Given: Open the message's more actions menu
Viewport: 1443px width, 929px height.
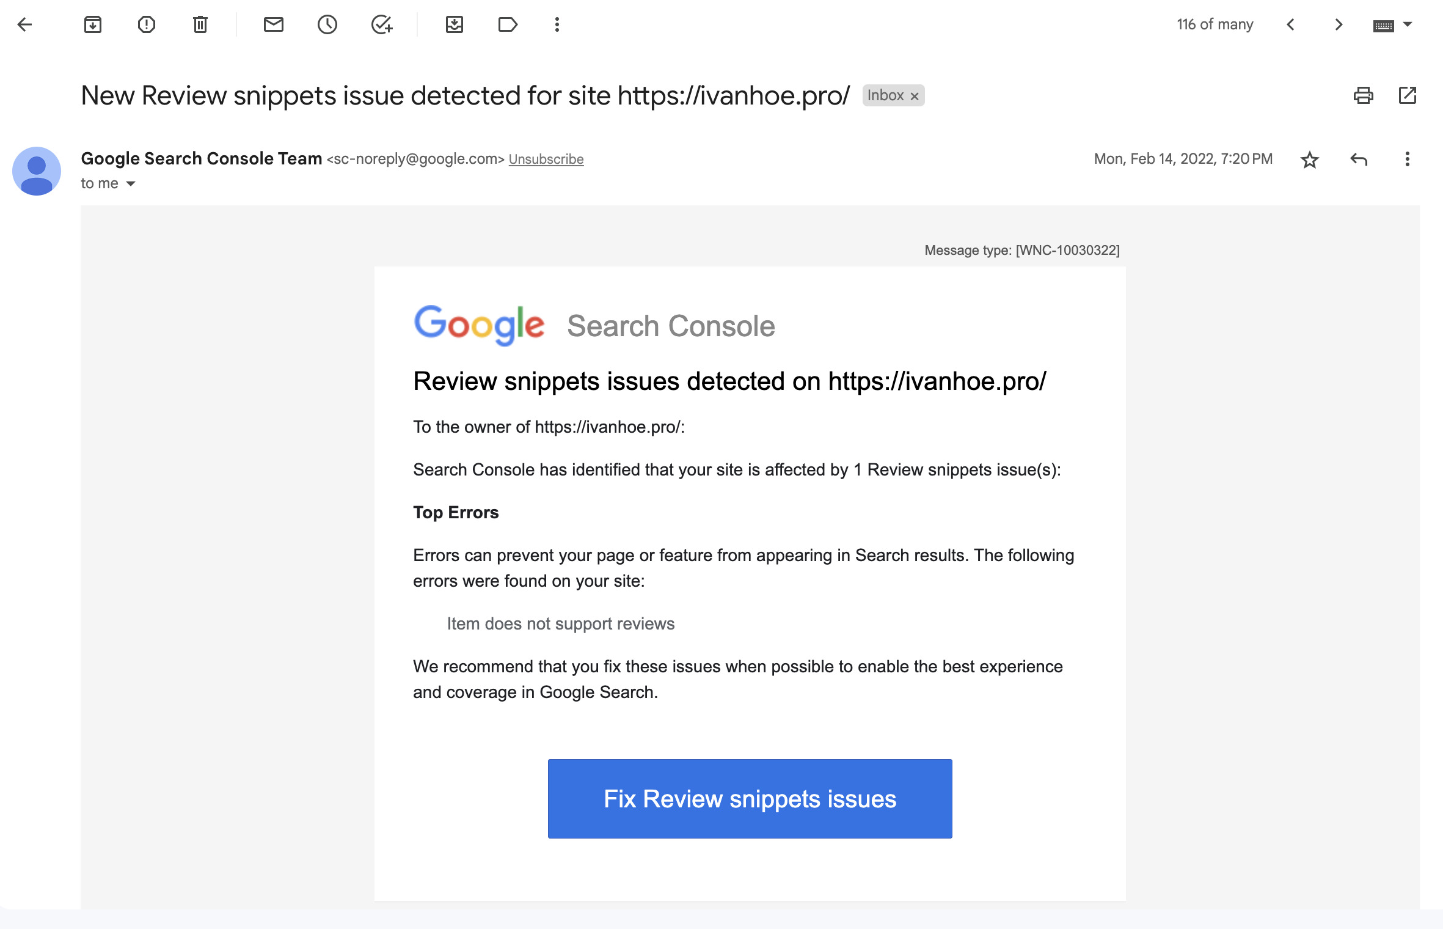Looking at the screenshot, I should tap(1407, 160).
